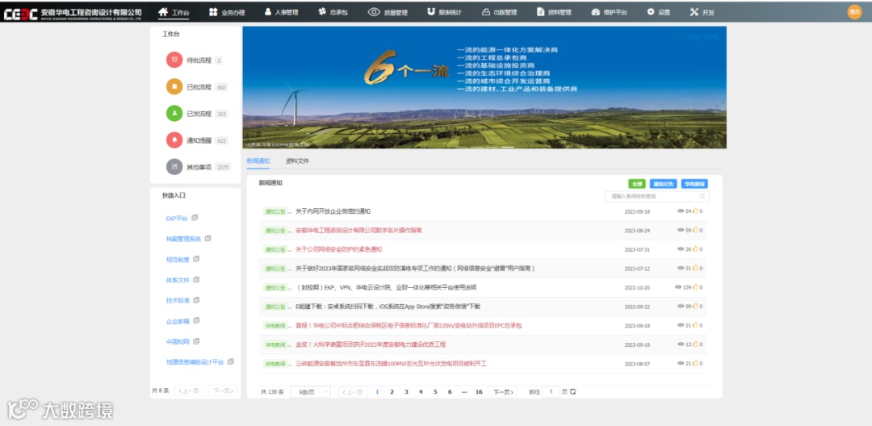The width and height of the screenshot is (872, 426).
Task: Filter news by the 华电新闻 button
Action: 694,184
